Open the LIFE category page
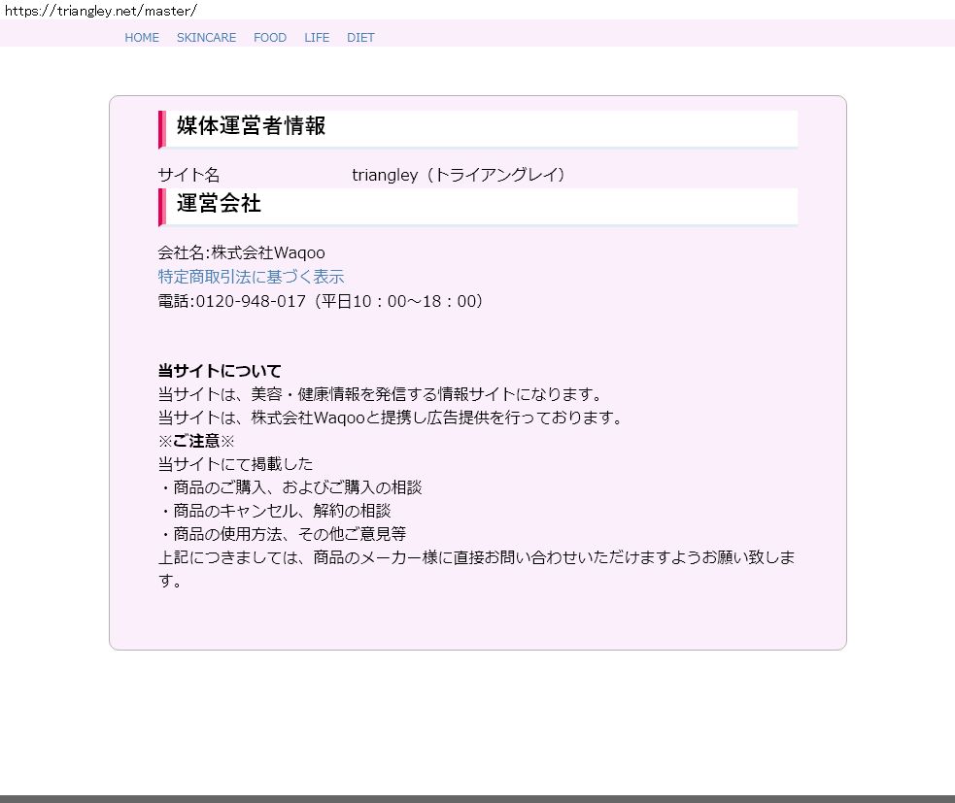This screenshot has width=955, height=803. click(317, 38)
